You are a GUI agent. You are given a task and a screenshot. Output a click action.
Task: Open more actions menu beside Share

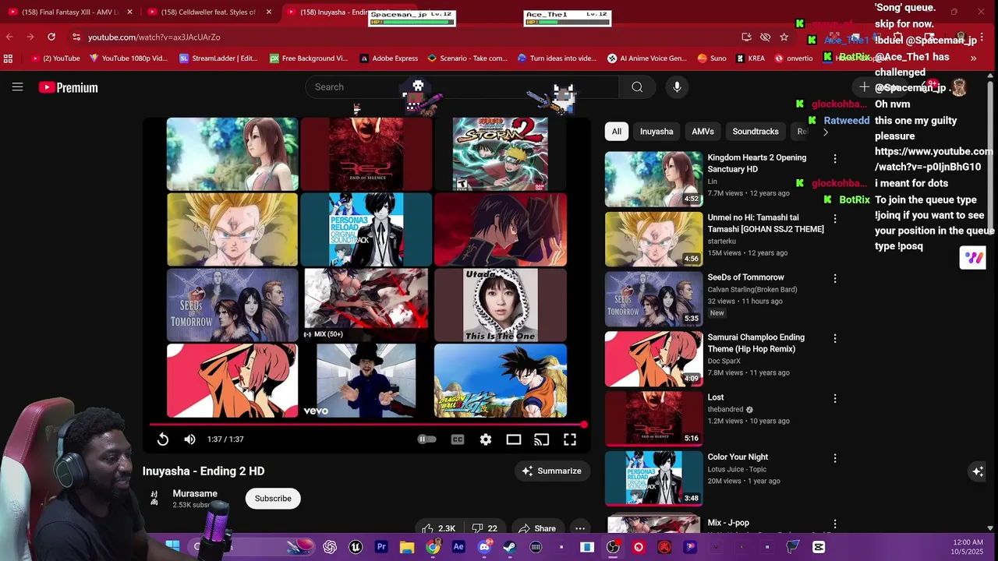click(580, 528)
